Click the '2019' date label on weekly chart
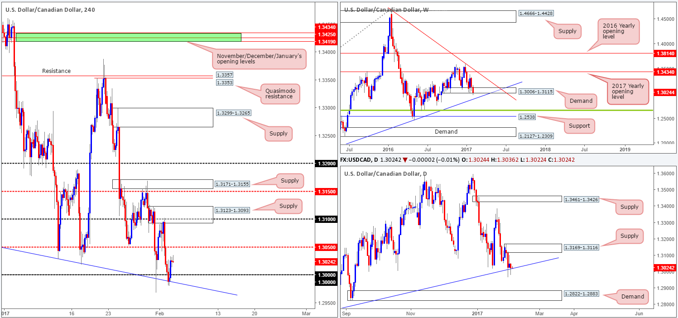 [x=625, y=149]
